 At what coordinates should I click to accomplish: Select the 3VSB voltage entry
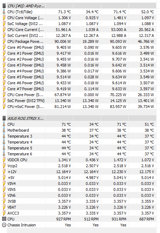(80, 201)
